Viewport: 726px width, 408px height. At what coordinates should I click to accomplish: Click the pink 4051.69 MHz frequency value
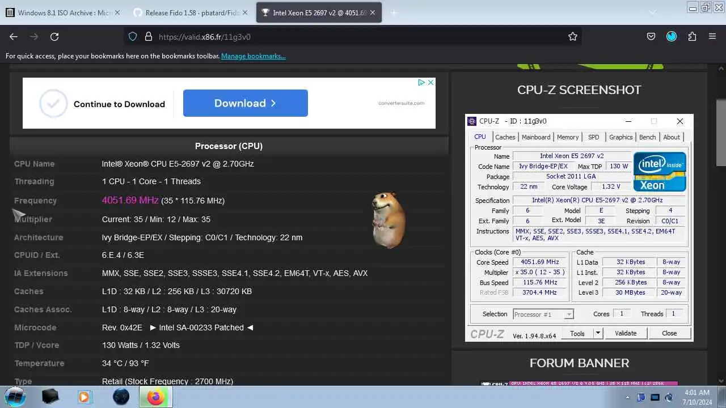coord(130,200)
